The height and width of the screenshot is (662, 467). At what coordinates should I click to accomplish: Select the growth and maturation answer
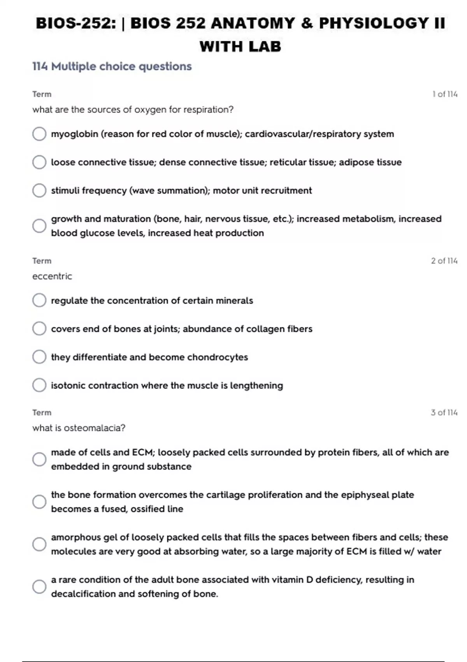(x=39, y=226)
